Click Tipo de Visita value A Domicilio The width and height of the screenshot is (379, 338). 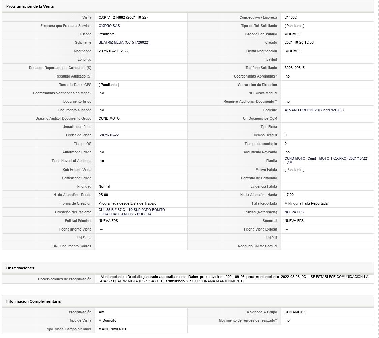(x=108, y=320)
